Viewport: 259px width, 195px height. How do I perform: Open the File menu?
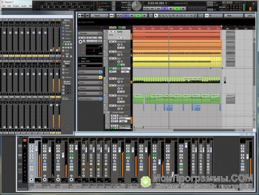coord(4,6)
